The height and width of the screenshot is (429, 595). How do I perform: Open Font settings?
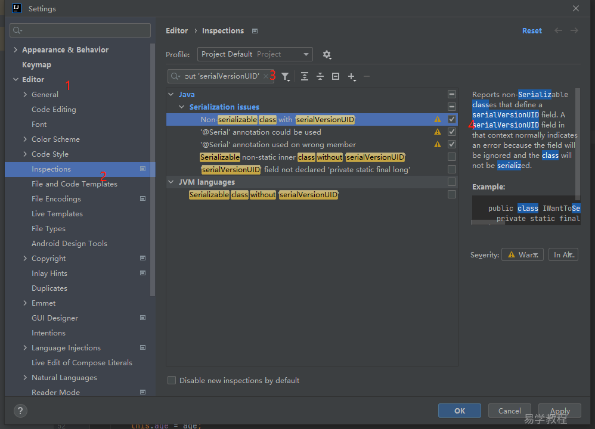coord(39,125)
